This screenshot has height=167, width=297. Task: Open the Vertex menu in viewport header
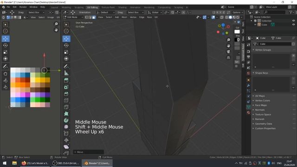[133, 17]
